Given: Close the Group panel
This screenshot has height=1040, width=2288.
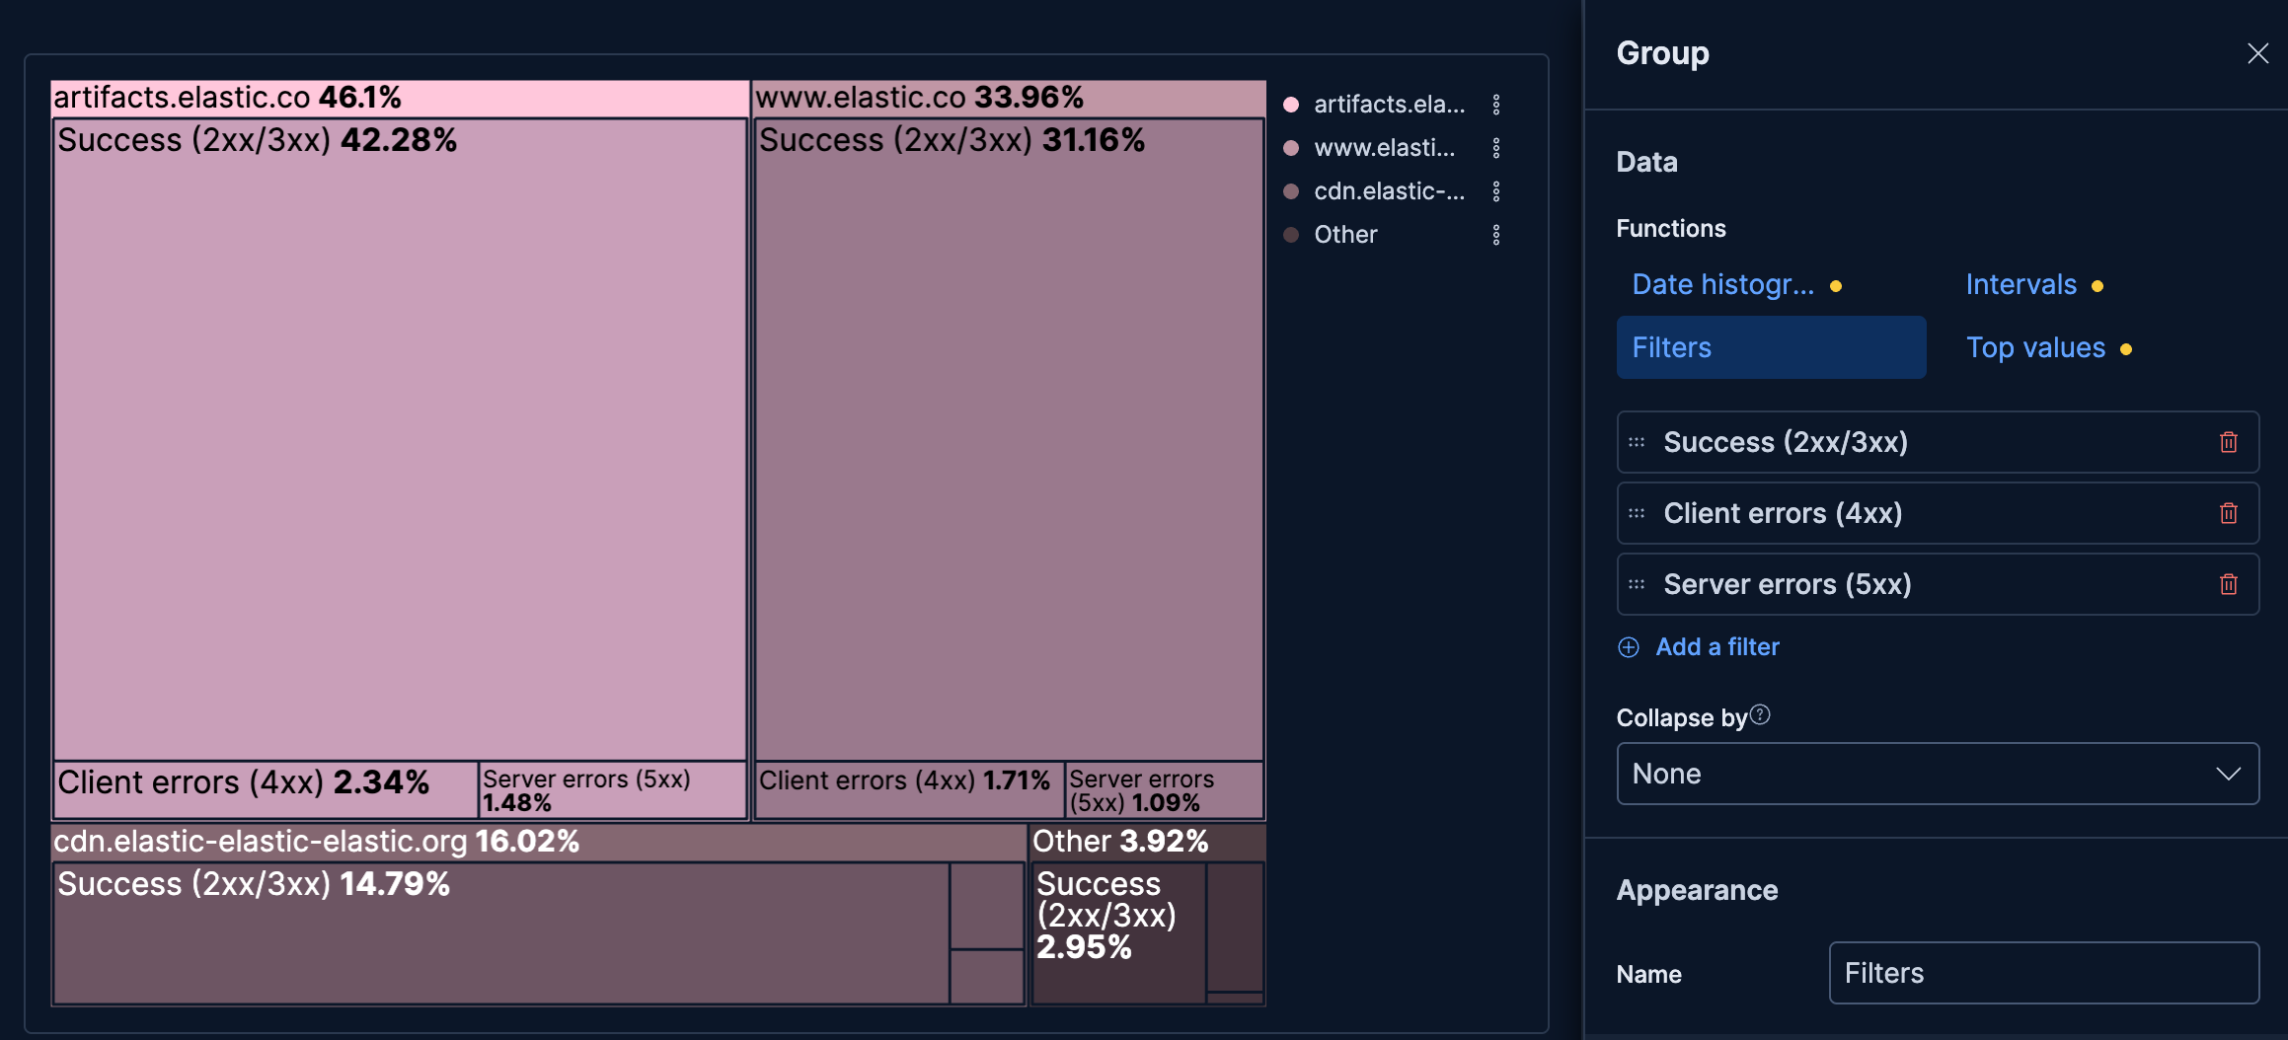Looking at the screenshot, I should [x=2258, y=52].
